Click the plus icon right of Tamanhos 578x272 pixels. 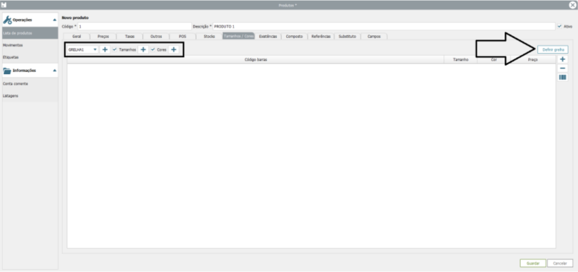click(x=143, y=50)
